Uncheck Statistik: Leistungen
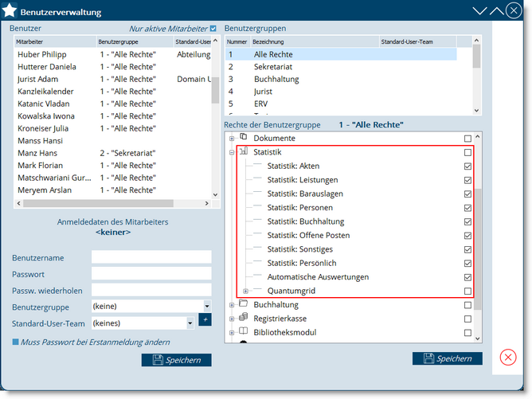Screen dimensions: 532x399 click(x=467, y=180)
